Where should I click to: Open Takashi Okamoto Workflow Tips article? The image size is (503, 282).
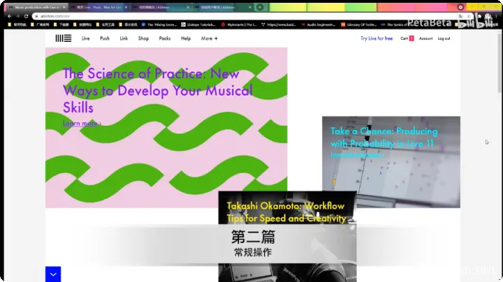pos(286,211)
